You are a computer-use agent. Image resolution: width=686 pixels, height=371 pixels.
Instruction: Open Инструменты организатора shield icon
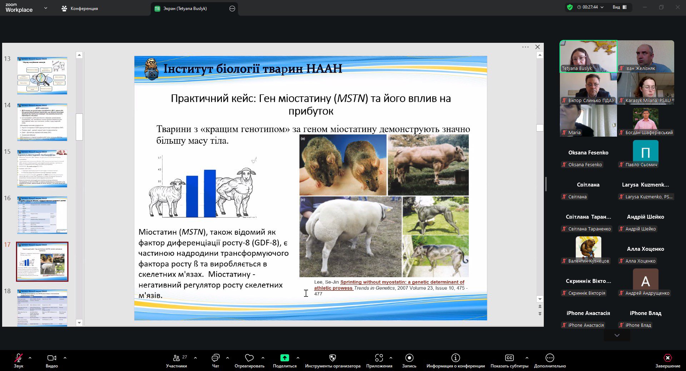[x=332, y=358]
